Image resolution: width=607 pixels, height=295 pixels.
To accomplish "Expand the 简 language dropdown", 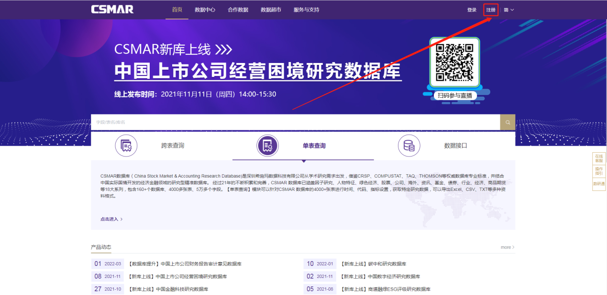I will [508, 10].
